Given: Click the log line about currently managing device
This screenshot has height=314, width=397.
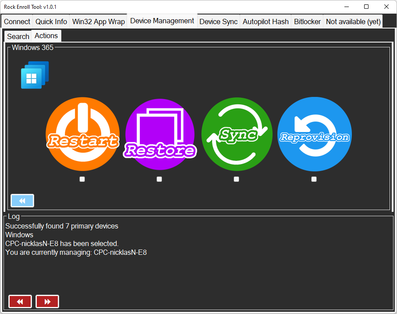Looking at the screenshot, I should [76, 252].
